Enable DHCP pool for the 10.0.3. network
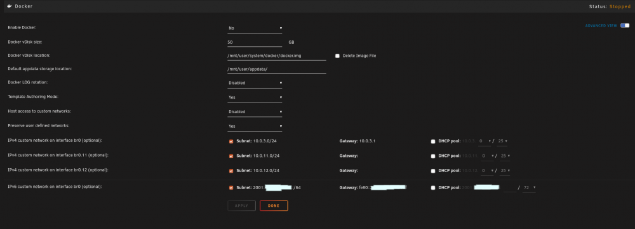Viewport: 635px width, 229px height. 433,142
